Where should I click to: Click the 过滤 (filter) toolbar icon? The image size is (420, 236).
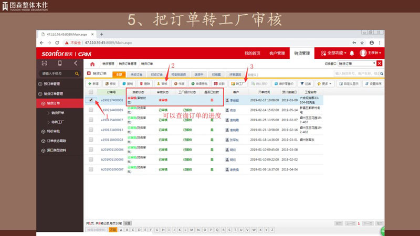click(305, 83)
